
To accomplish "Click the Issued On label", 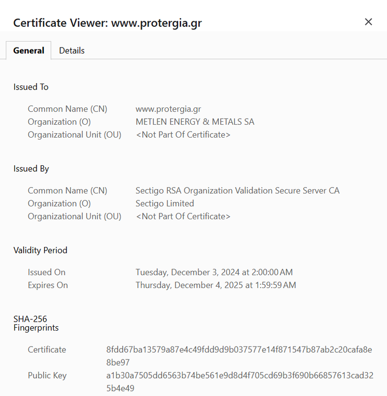I will pyautogui.click(x=47, y=272).
